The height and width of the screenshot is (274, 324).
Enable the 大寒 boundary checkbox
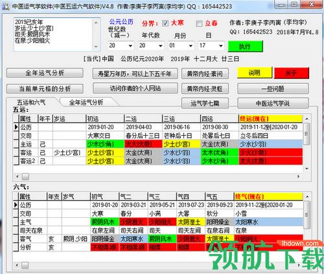[x=165, y=23]
